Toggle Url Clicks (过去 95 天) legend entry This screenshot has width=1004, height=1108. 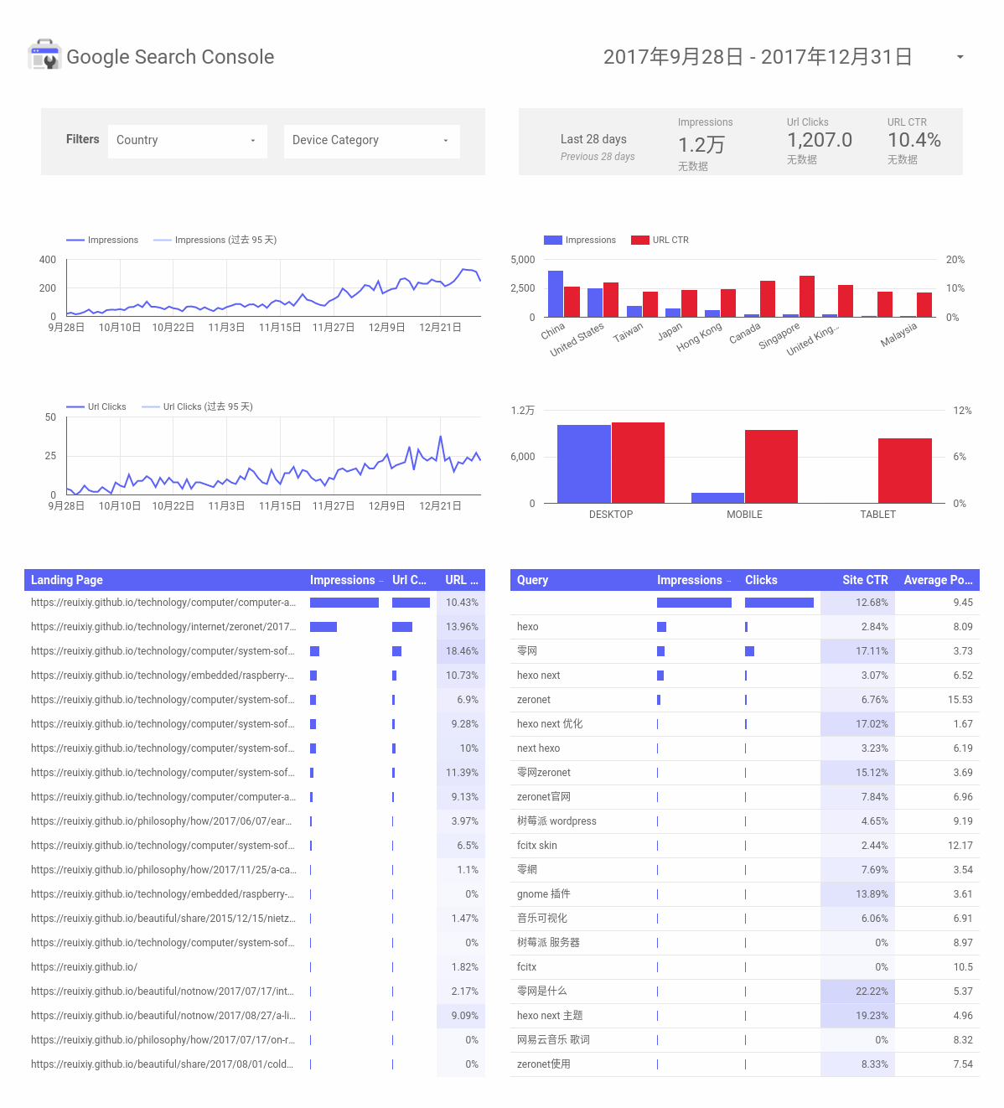(197, 406)
